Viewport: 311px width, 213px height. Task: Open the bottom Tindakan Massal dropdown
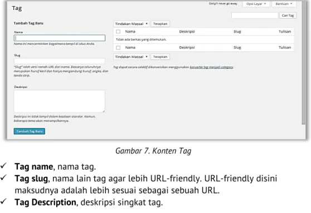(x=132, y=57)
